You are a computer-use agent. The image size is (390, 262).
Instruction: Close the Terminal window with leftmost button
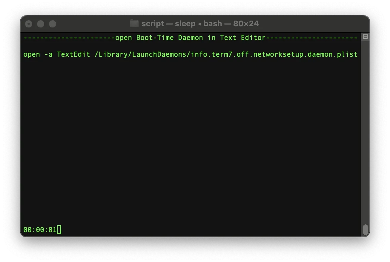(x=29, y=24)
